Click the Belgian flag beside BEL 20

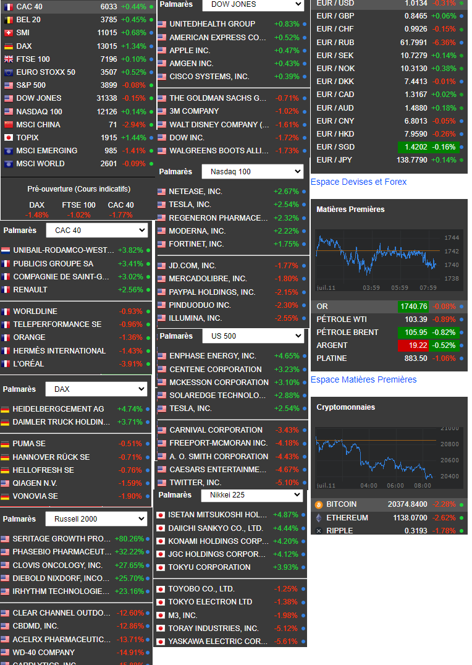pos(9,20)
